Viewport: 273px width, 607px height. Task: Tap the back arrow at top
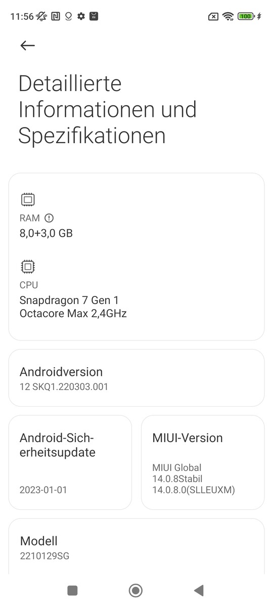tap(27, 46)
